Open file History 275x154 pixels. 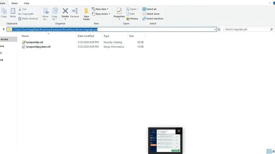click(x=132, y=18)
